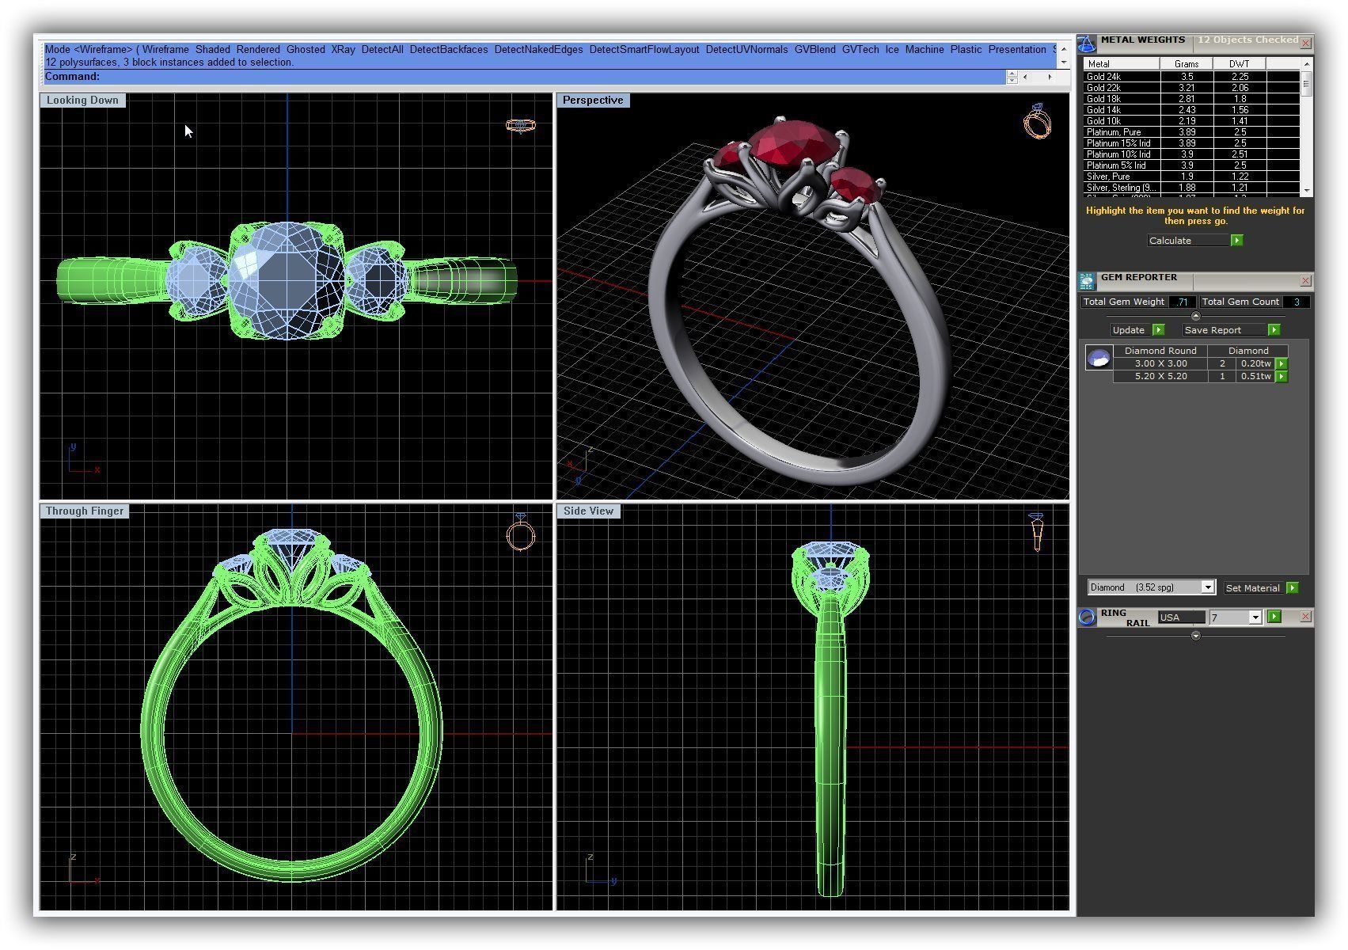The height and width of the screenshot is (950, 1348).
Task: Expand Ring Rail with the down-arrow handle
Action: point(1195,636)
